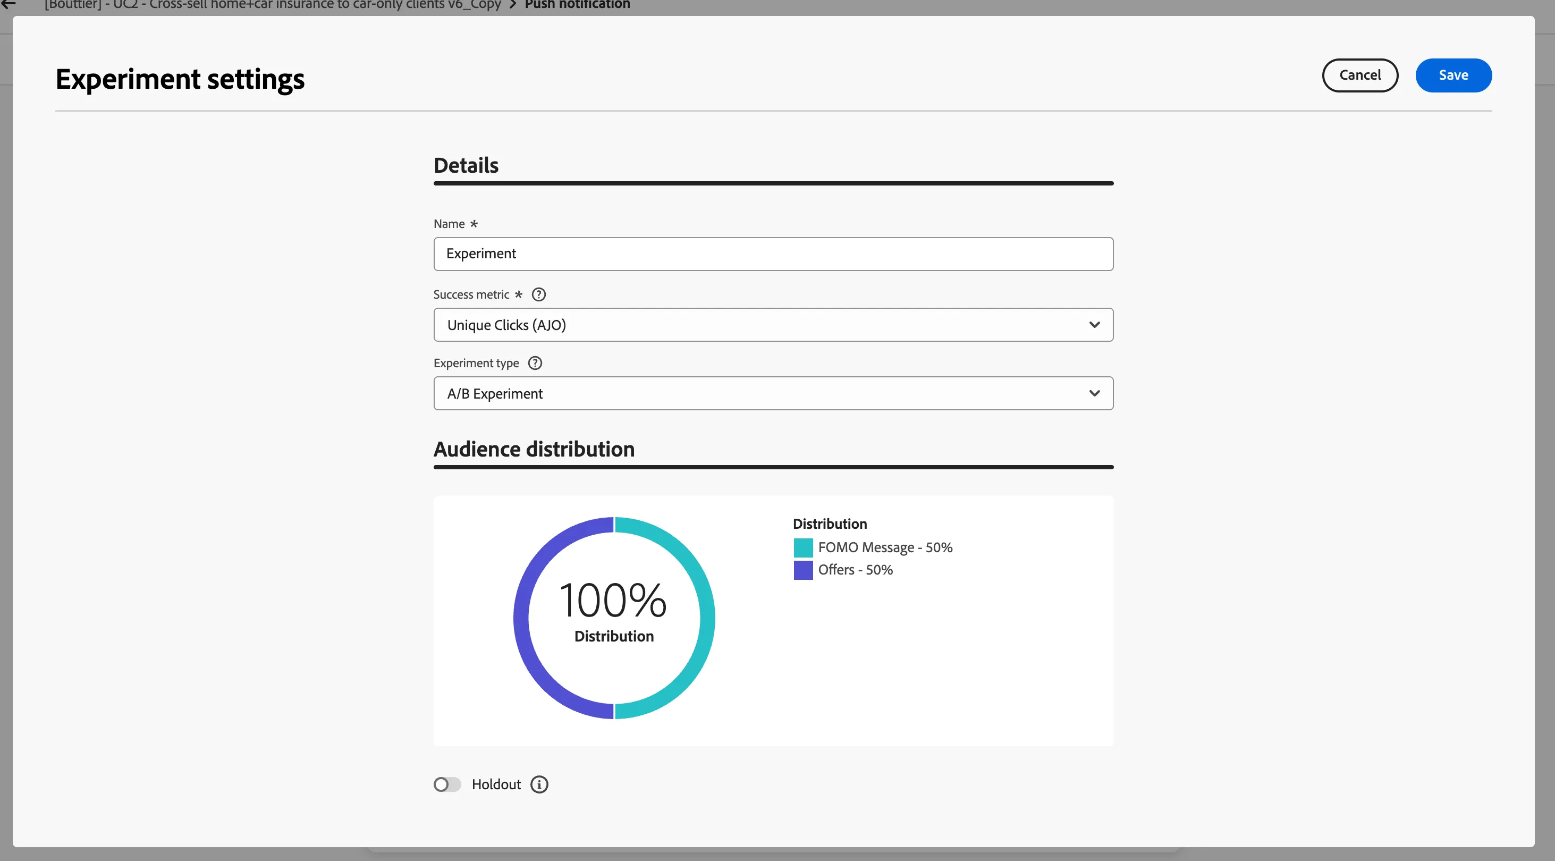Click the purple Offers legend swatch

(803, 570)
